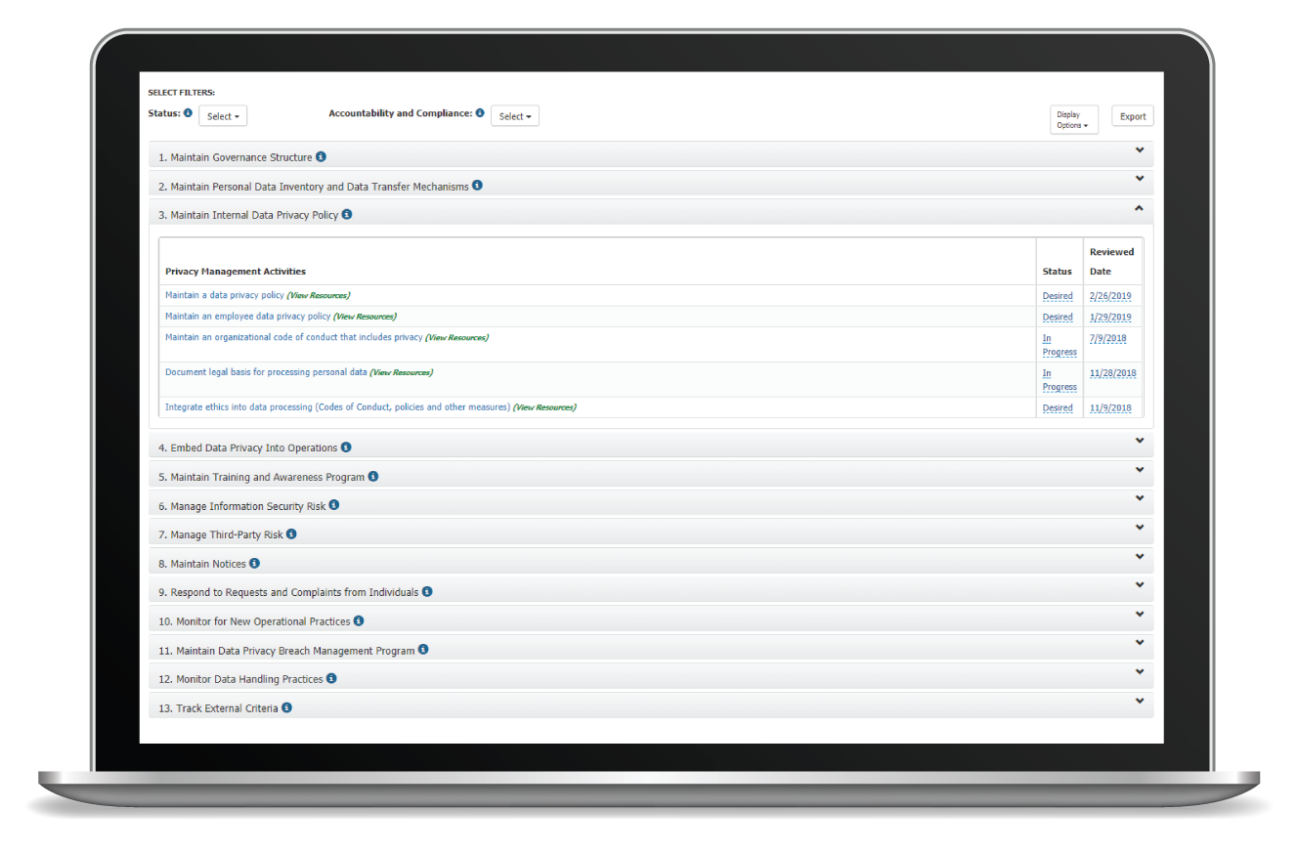Viewport: 1298px width, 853px height.
Task: Click info icon for Monitor for New Operational Practices
Action: click(x=359, y=620)
